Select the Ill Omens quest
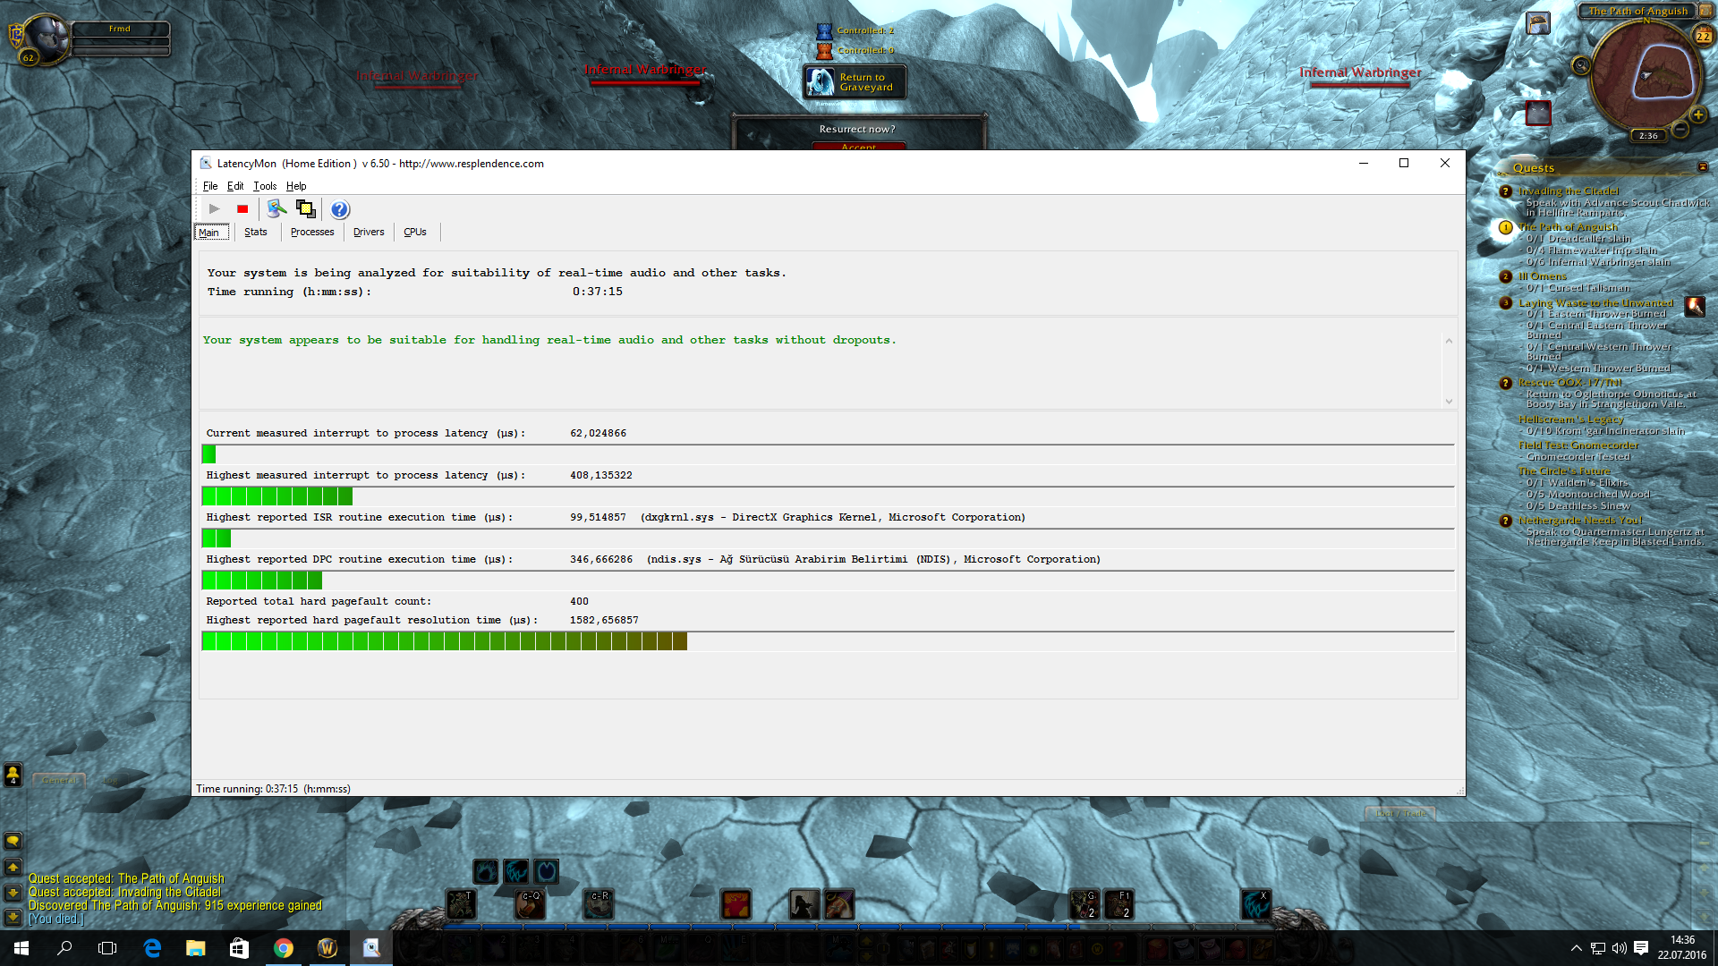 [1542, 276]
